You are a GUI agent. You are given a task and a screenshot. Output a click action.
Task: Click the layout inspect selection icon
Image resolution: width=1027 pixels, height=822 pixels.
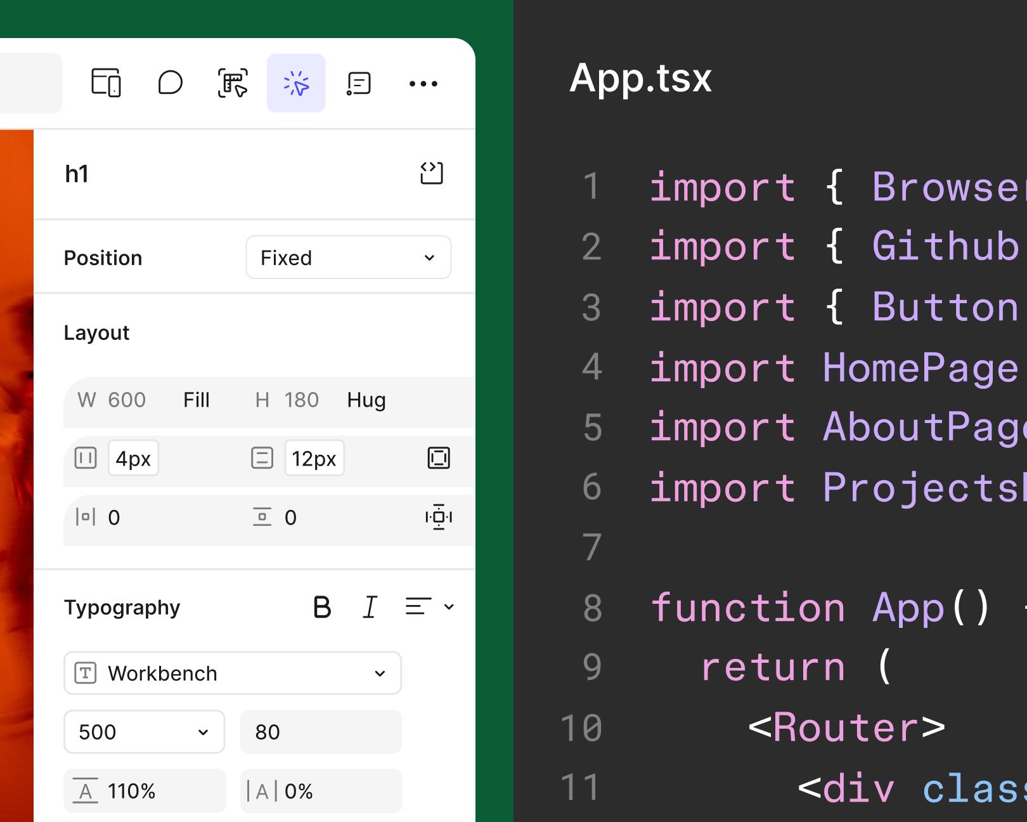coord(233,83)
